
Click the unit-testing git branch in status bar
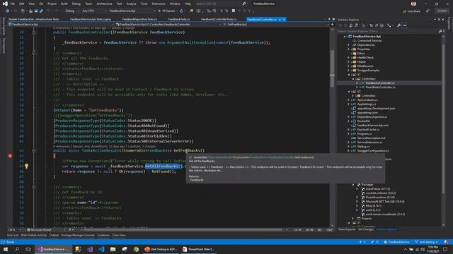426,242
